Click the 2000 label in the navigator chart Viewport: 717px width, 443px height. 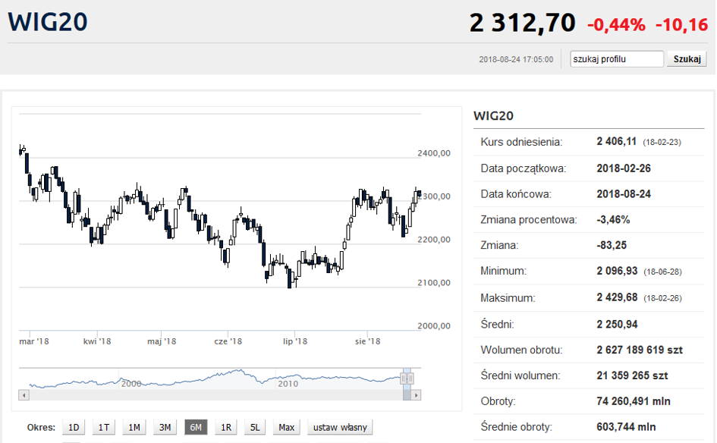pos(131,384)
